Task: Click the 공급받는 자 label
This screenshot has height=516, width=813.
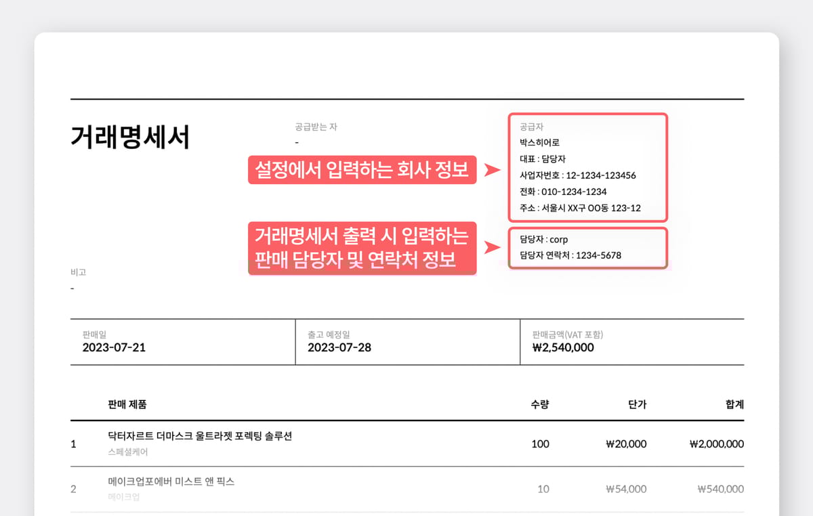Action: point(316,127)
